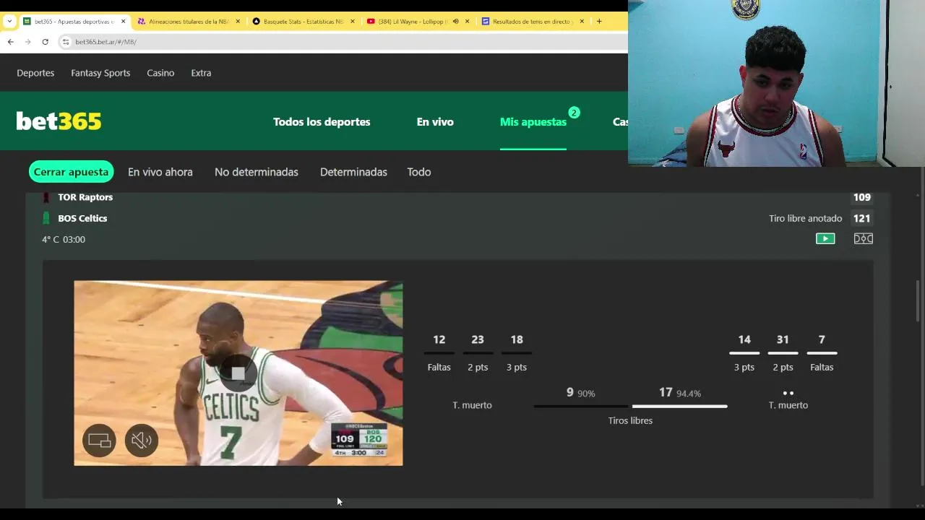Go forward in browser history

(x=27, y=42)
